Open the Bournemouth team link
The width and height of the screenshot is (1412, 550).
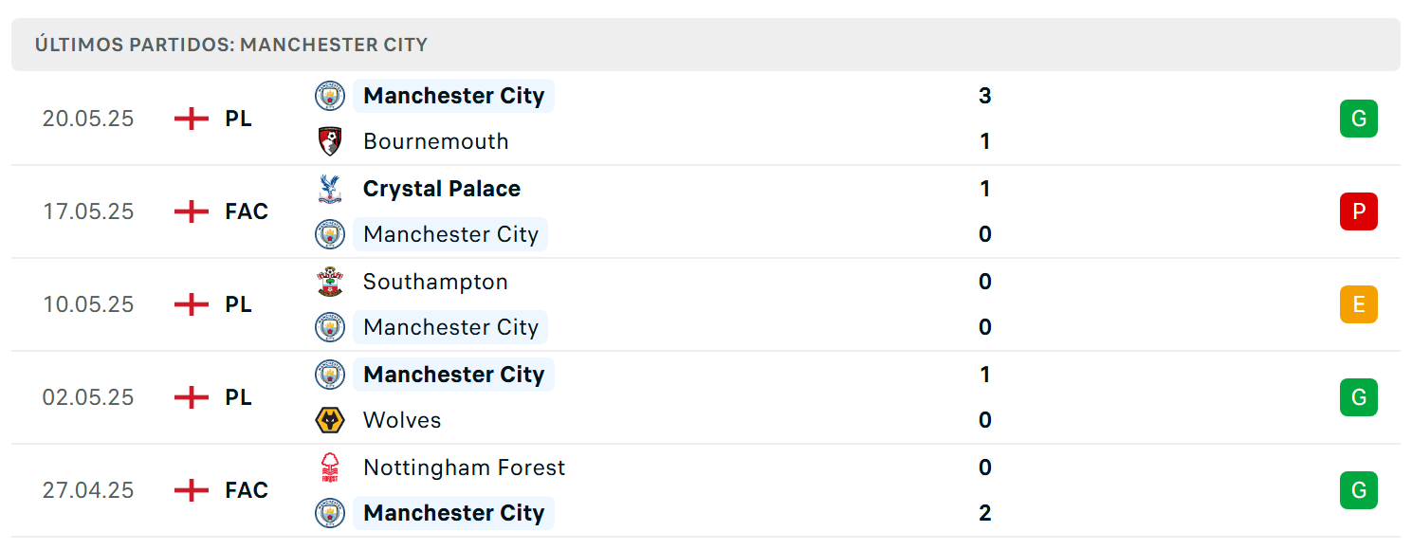436,141
